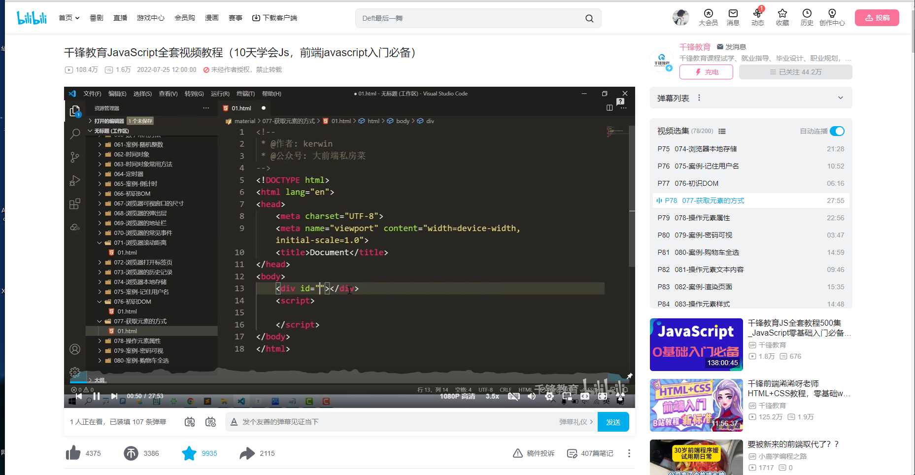Open the 历史 history icon

tap(807, 17)
